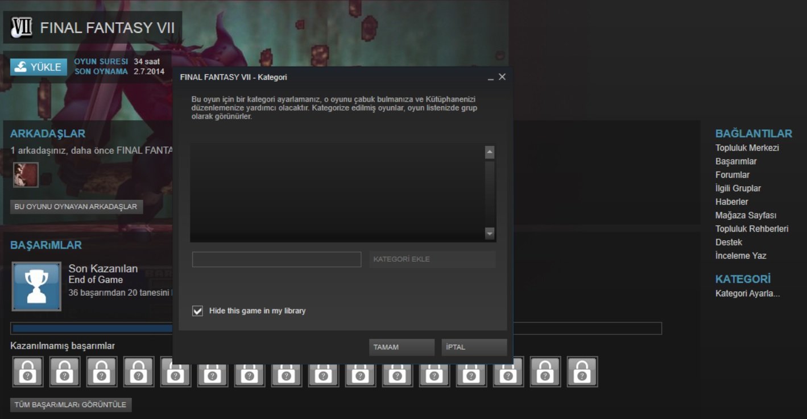Open the friend's avatar under ARKADAŞLAR
The image size is (807, 419).
click(26, 175)
